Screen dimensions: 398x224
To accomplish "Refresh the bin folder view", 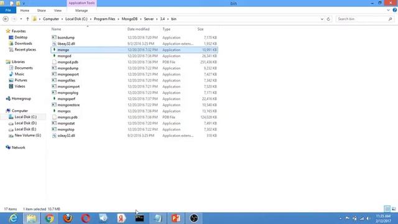I will pyautogui.click(x=328, y=19).
